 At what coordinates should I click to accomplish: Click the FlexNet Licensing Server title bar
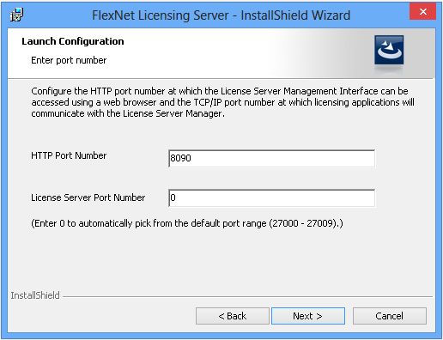coord(221,15)
